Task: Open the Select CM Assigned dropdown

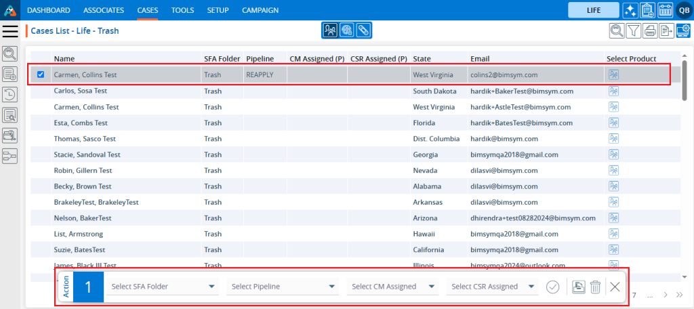Action: [x=393, y=287]
